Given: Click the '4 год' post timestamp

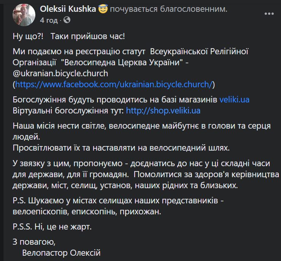Looking at the screenshot, I should pos(49,20).
